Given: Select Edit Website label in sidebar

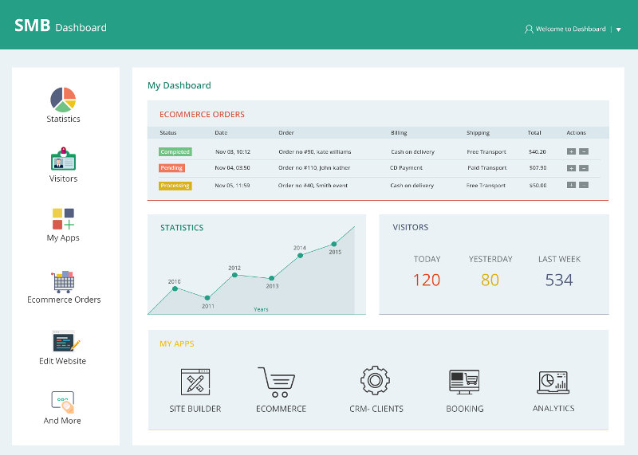Looking at the screenshot, I should pos(63,361).
